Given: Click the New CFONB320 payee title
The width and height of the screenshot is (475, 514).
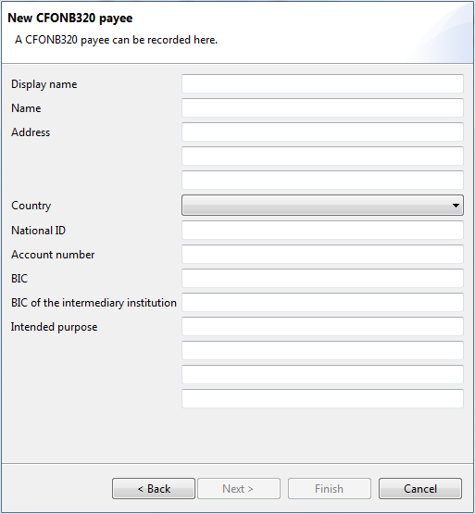Looking at the screenshot, I should point(70,19).
